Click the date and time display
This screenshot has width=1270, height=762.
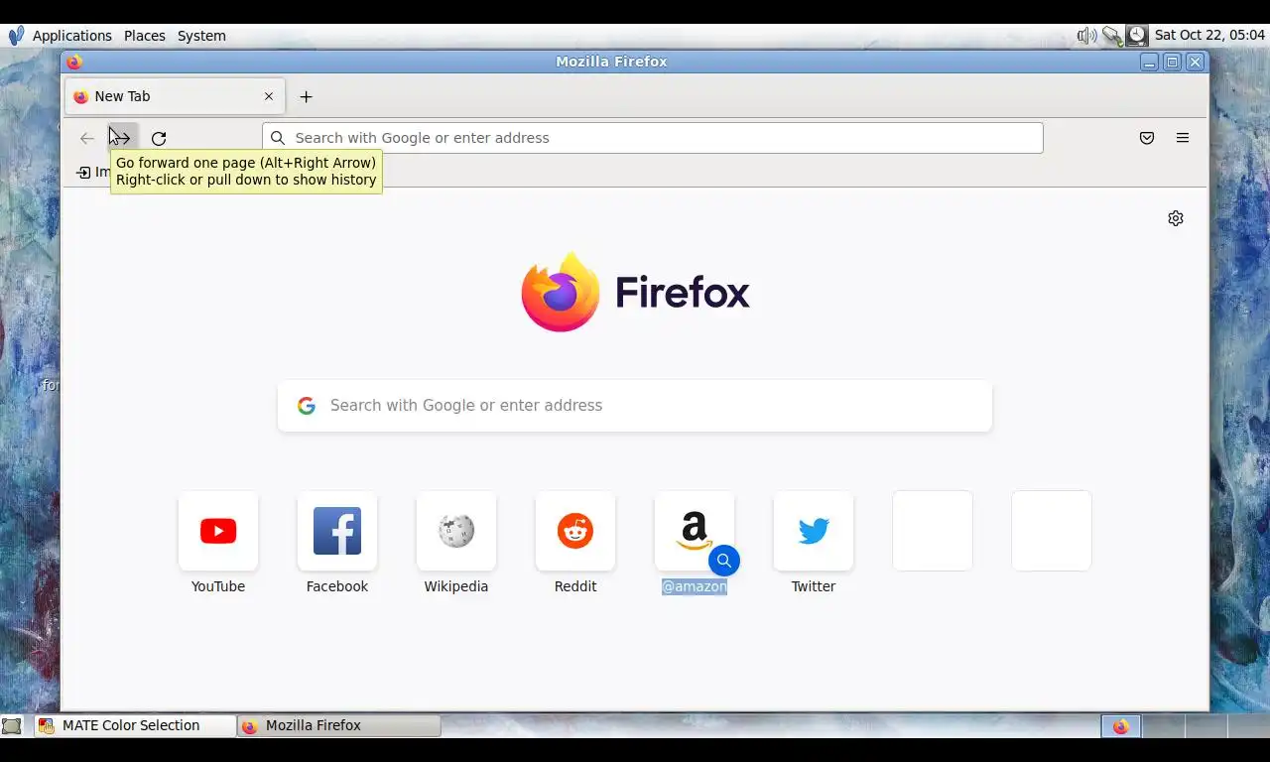click(1209, 36)
